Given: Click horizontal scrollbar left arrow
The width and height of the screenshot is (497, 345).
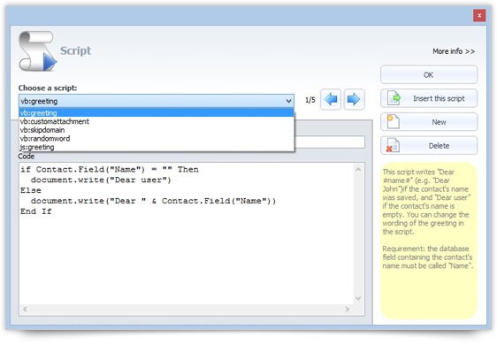Looking at the screenshot, I should pyautogui.click(x=25, y=309).
